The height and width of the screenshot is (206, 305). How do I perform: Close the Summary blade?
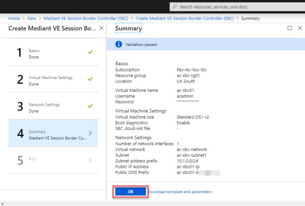tap(299, 29)
